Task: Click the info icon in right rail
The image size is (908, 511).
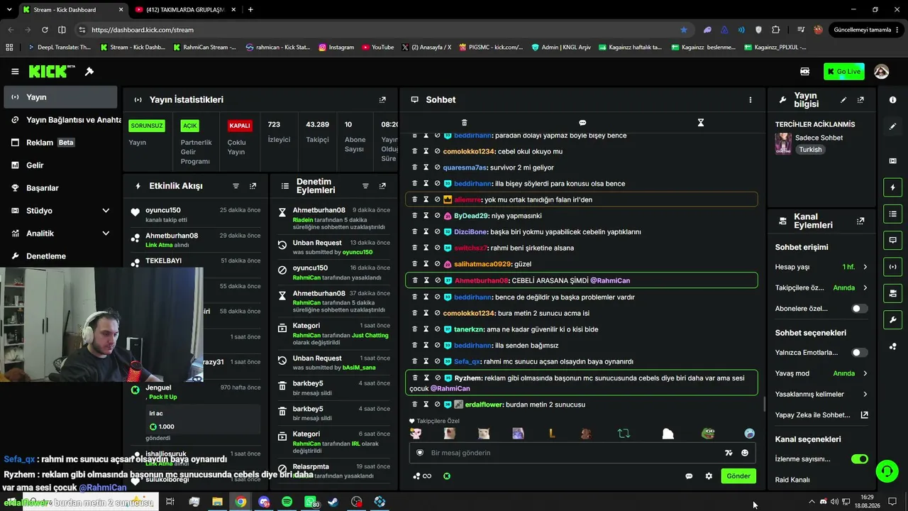Action: point(892,100)
